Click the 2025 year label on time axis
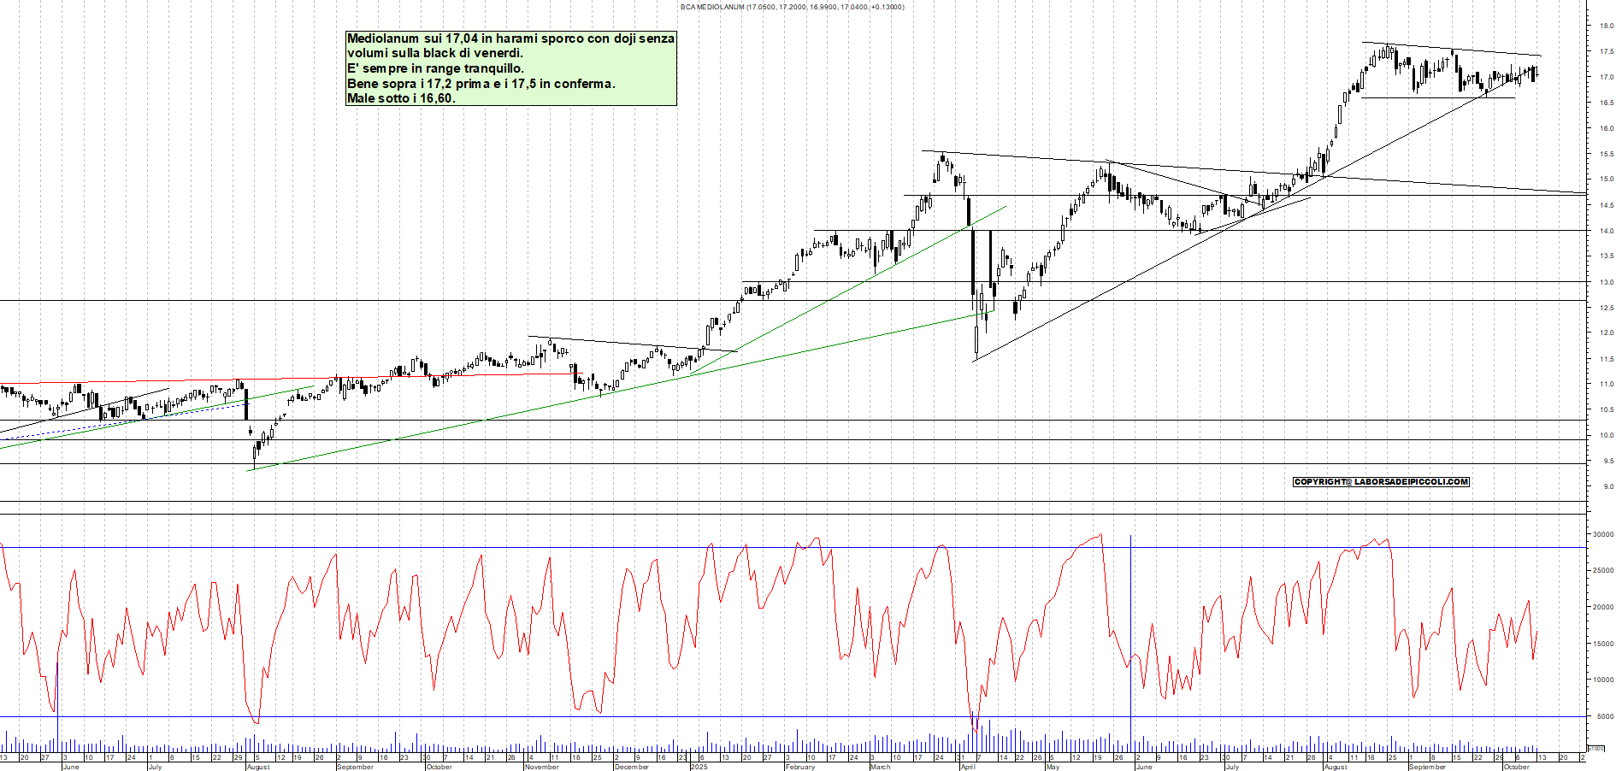This screenshot has height=771, width=1616. [x=699, y=767]
